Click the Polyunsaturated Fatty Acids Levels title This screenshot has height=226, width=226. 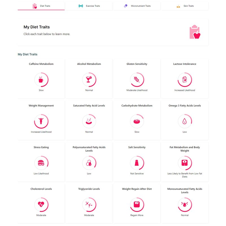[89, 149]
